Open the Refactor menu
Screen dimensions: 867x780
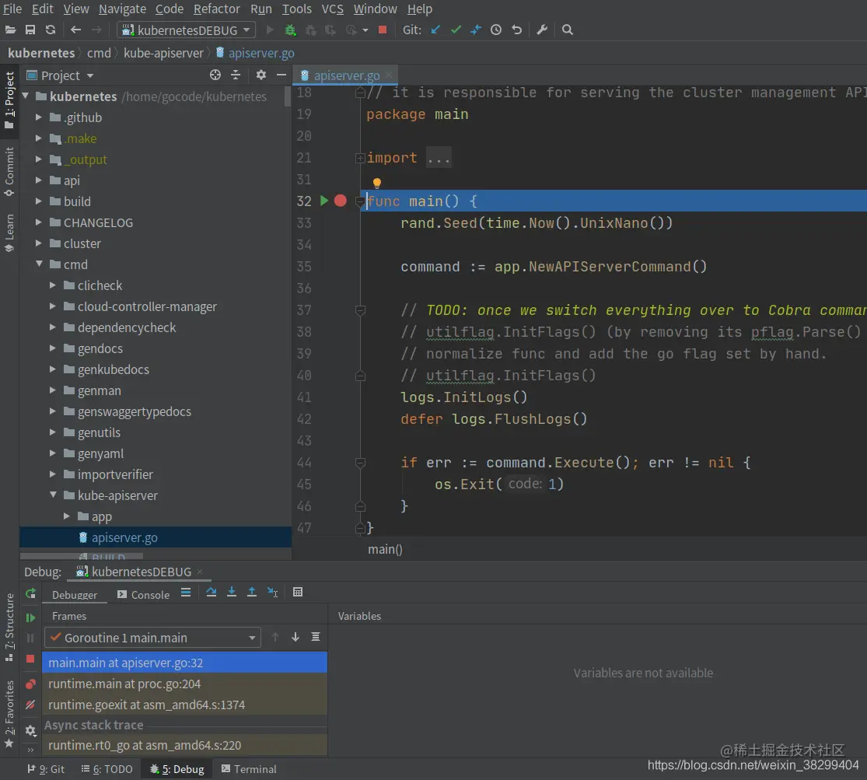pos(216,9)
